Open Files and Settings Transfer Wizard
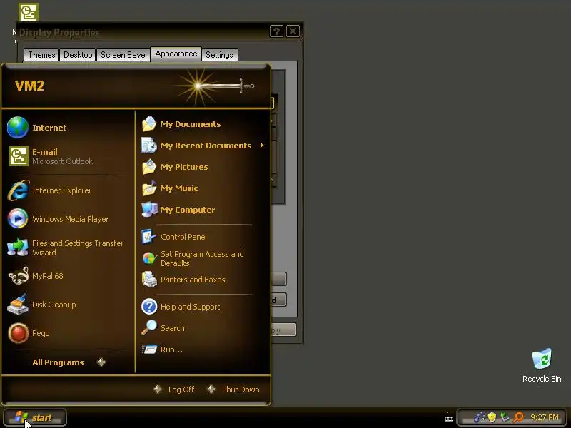The width and height of the screenshot is (571, 428). (67, 248)
